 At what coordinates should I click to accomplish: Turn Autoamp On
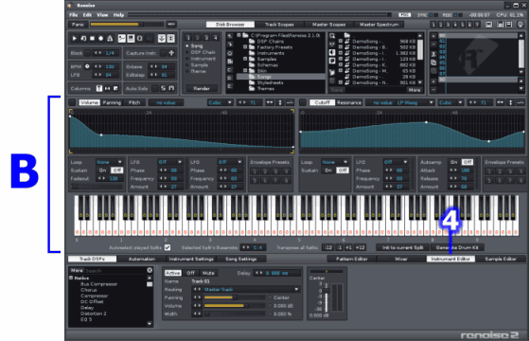pyautogui.click(x=454, y=162)
